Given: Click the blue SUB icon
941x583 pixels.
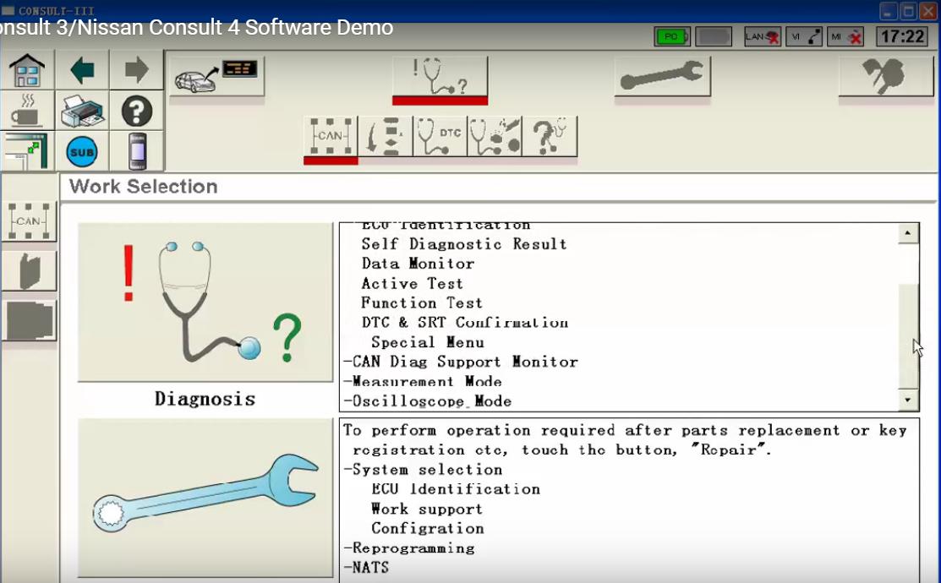Looking at the screenshot, I should click(x=82, y=150).
